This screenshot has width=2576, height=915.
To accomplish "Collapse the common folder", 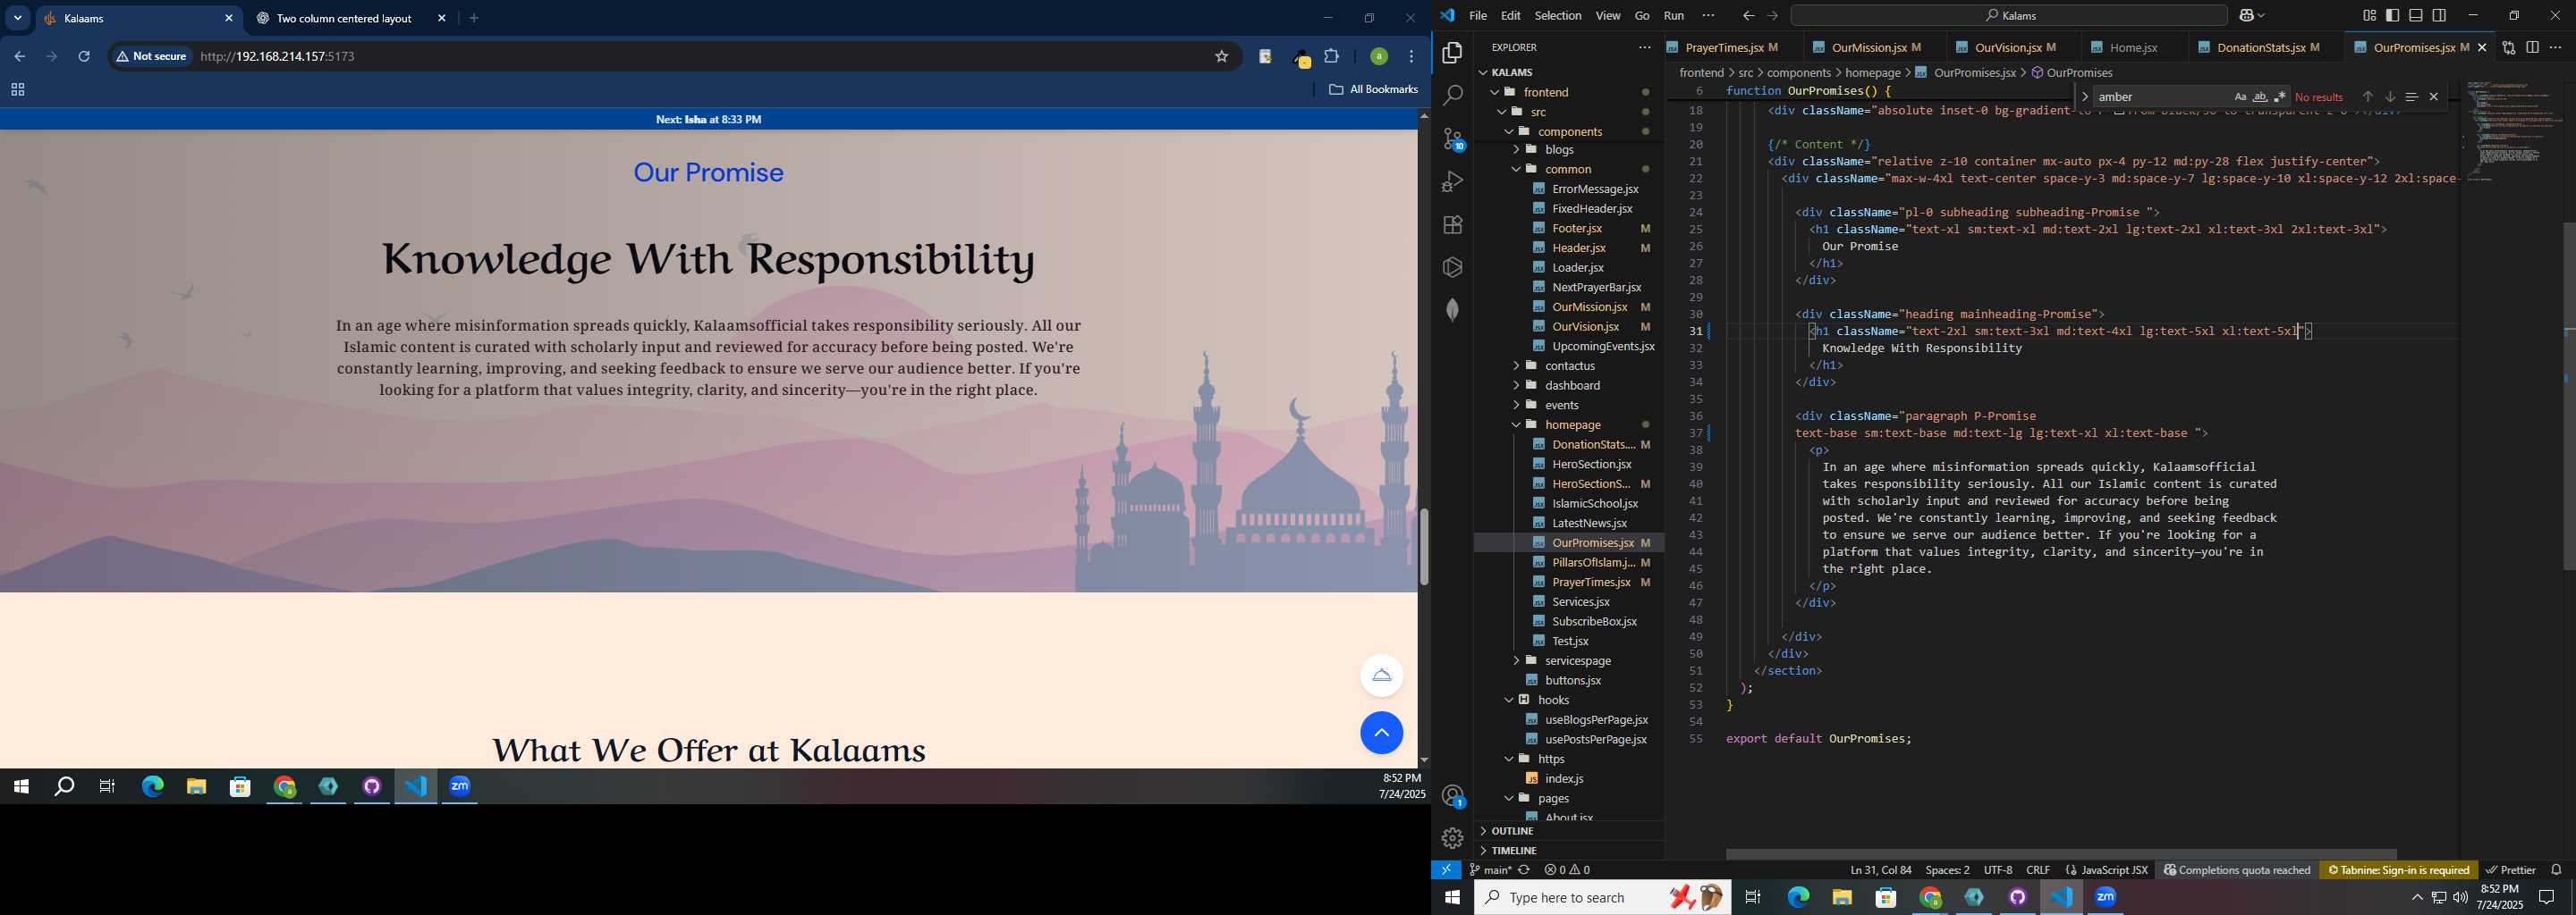I will [x=1569, y=169].
